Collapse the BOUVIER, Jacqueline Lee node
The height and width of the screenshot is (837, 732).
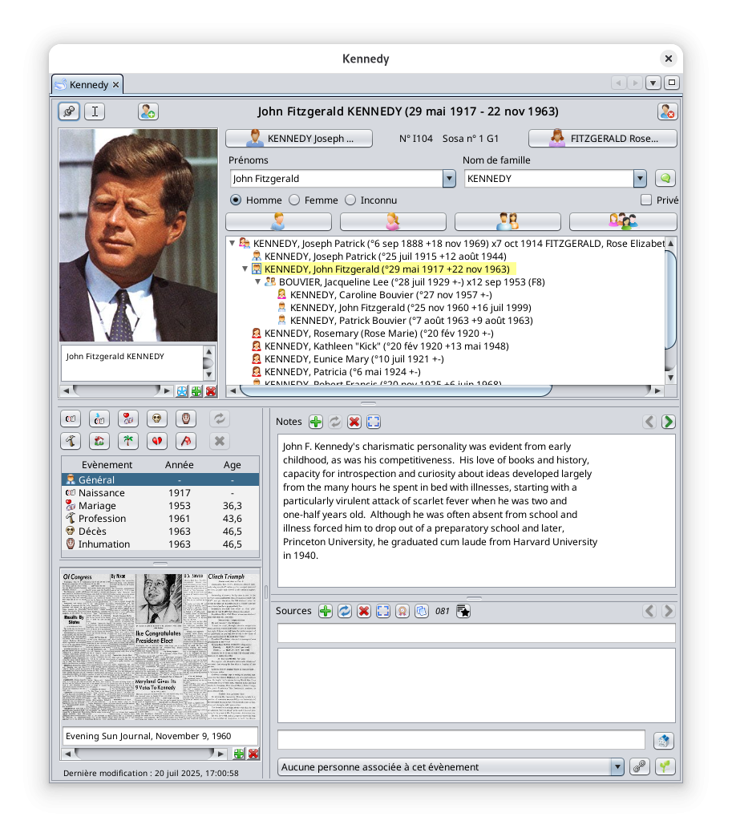click(258, 282)
